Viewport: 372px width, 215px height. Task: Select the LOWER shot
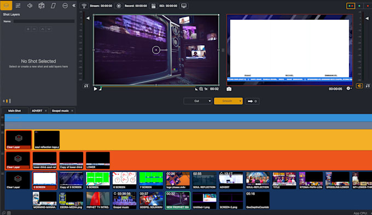tap(98, 160)
